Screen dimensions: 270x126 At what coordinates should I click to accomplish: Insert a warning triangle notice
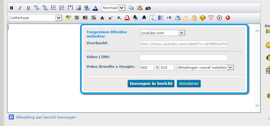tap(186, 18)
